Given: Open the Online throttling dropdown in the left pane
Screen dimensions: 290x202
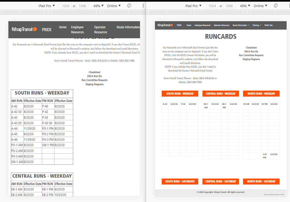Looking at the screenshot, I should click(x=114, y=6).
